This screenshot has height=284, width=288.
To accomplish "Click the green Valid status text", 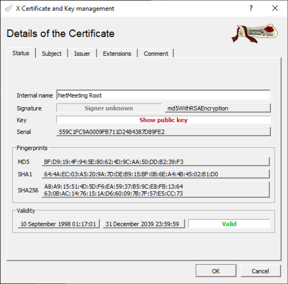I will (x=229, y=224).
